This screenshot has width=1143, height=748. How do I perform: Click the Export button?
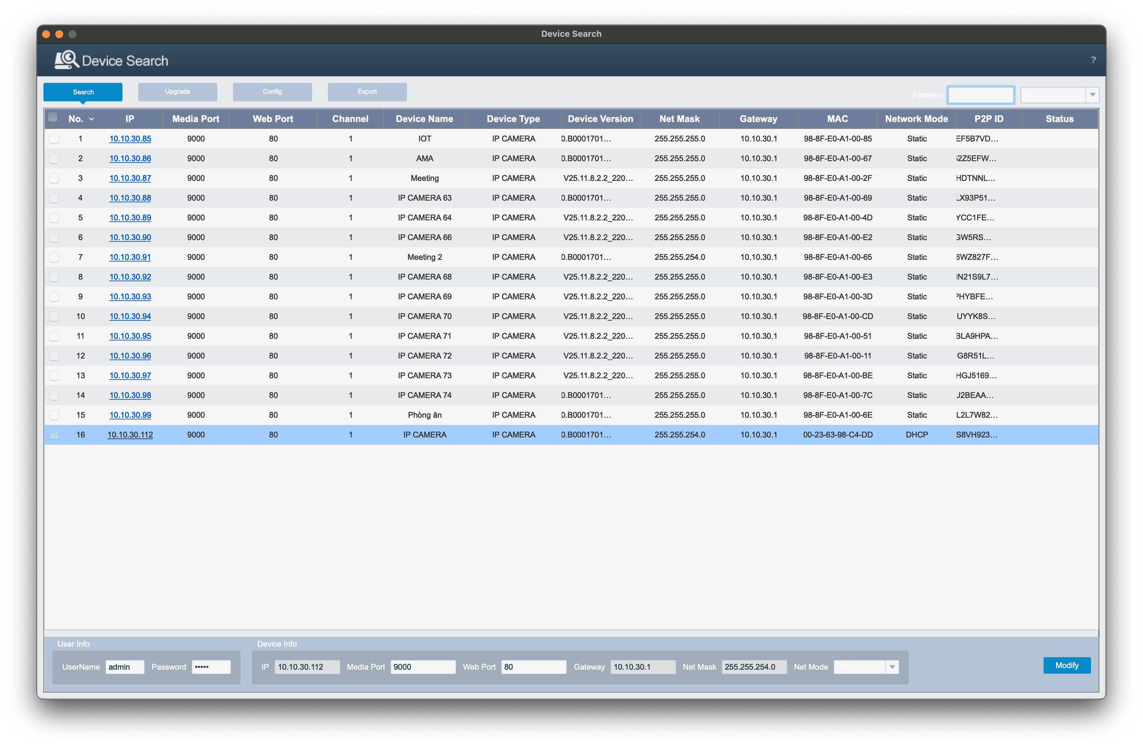[367, 92]
